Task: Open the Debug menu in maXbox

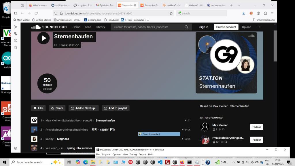Action: coord(133,154)
